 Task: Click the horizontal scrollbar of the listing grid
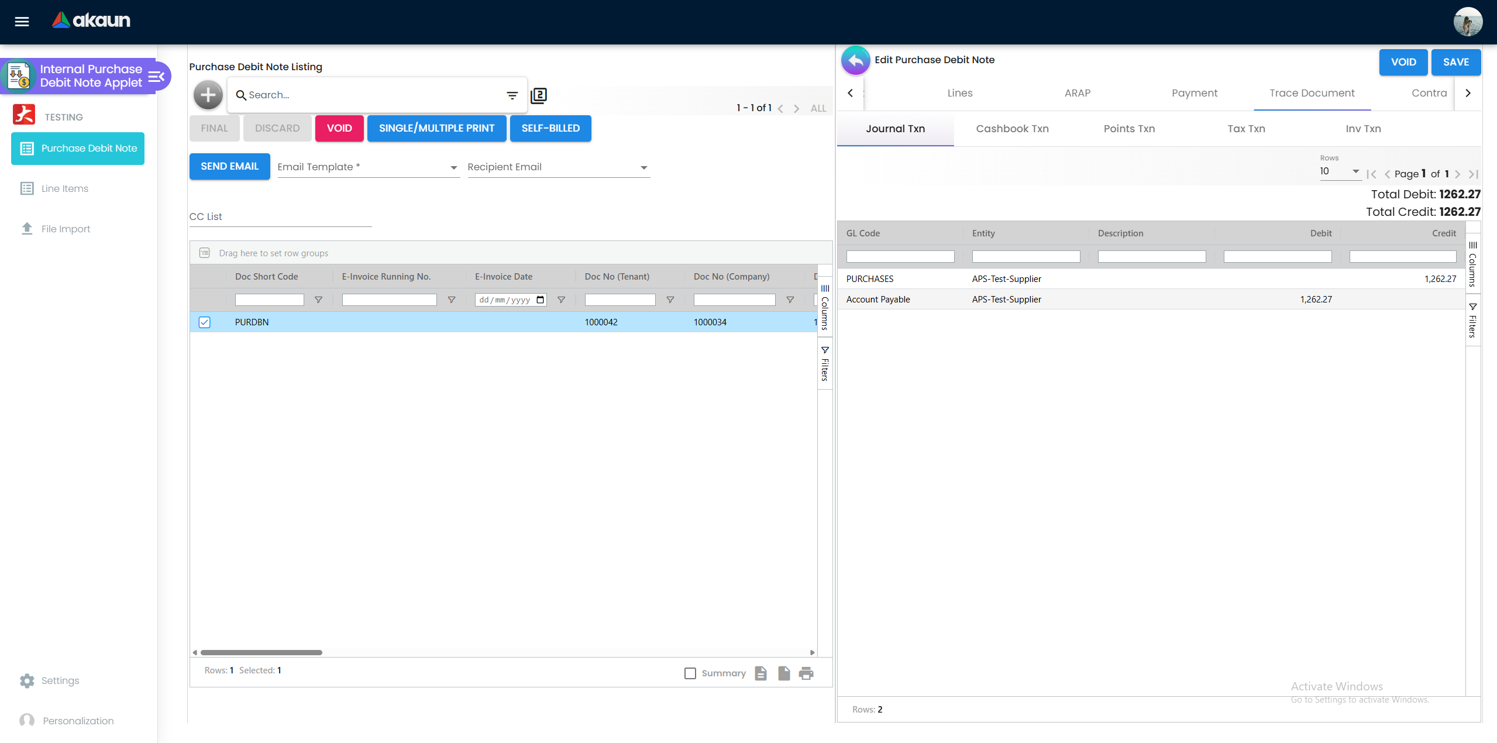point(261,652)
